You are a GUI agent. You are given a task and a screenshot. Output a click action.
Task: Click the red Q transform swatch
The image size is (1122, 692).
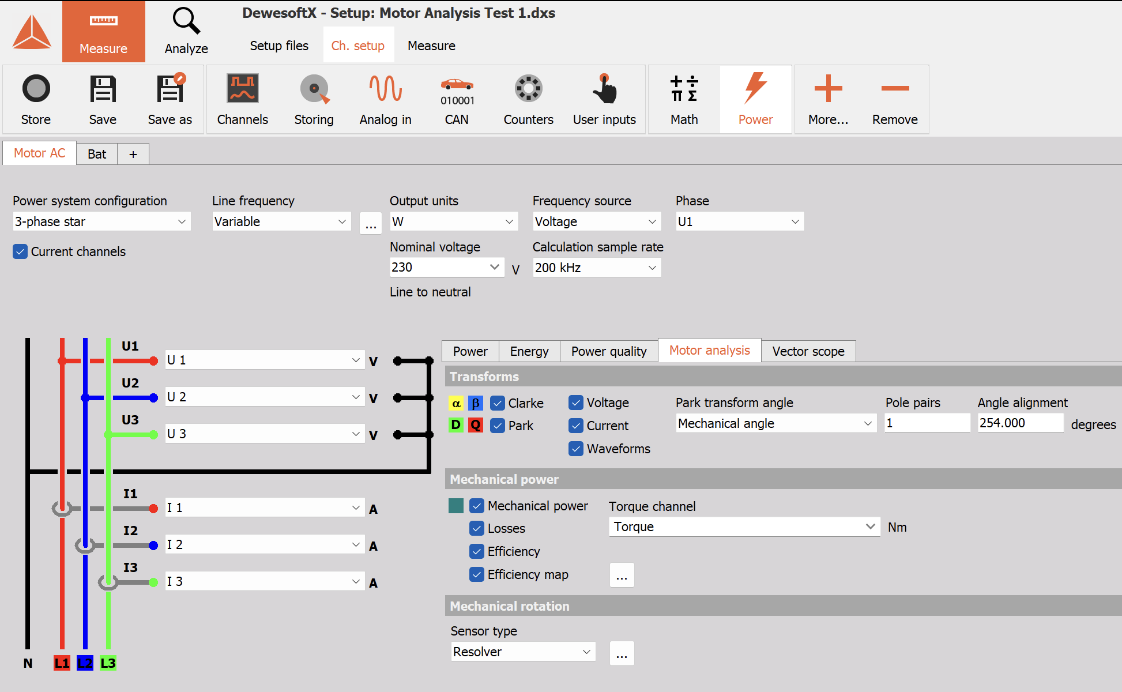click(476, 425)
